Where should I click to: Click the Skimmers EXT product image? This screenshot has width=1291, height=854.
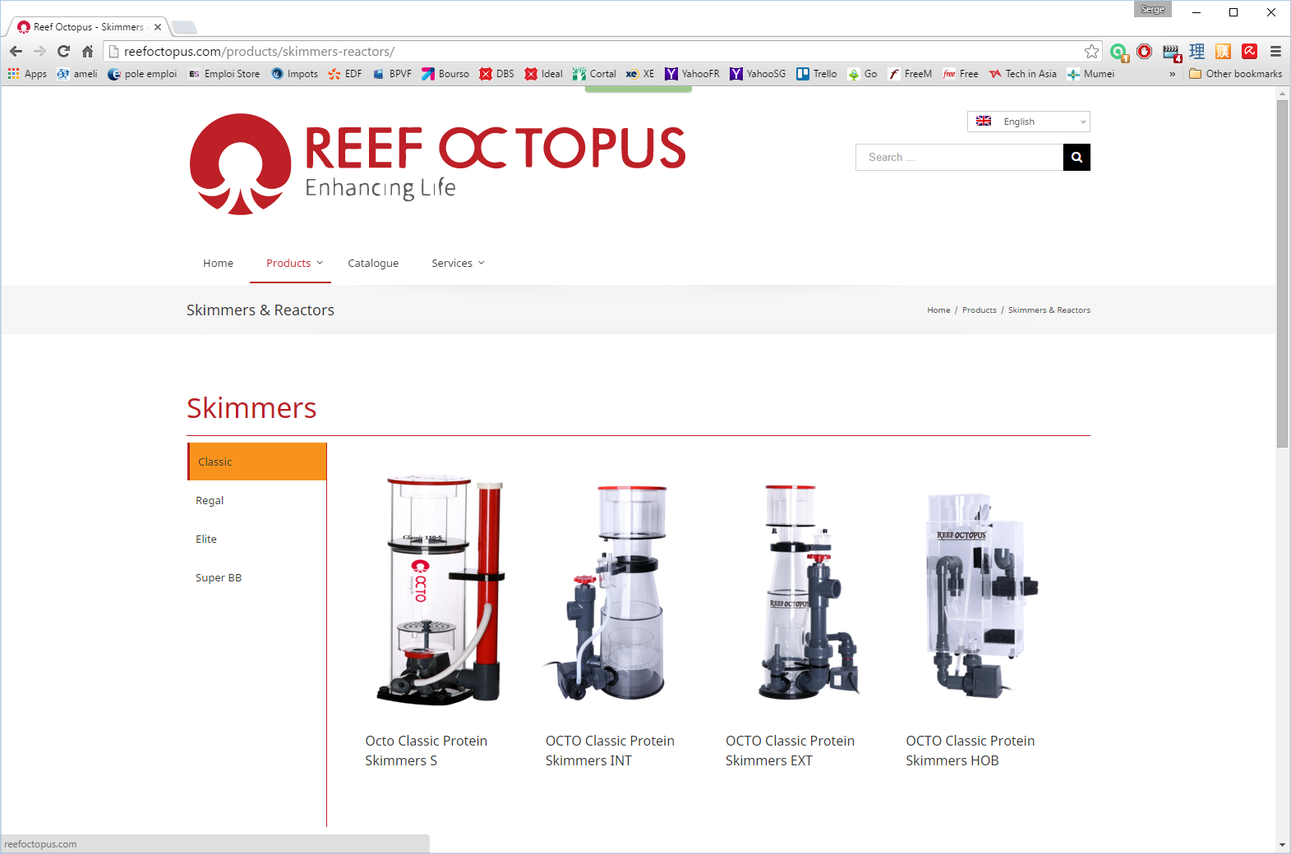808,591
